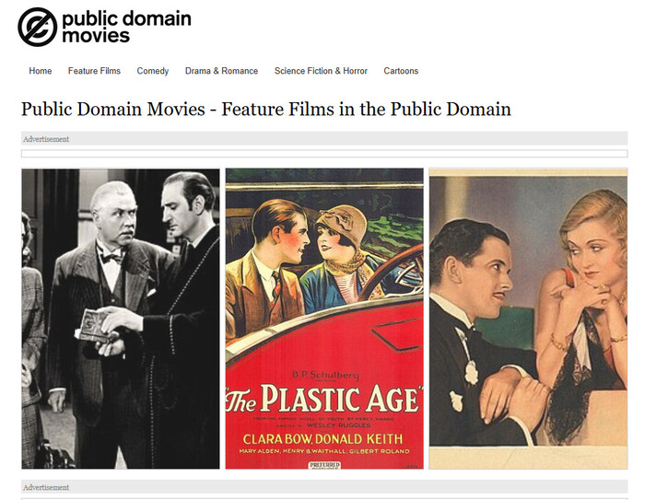Viewport: 645px width, 500px height.
Task: Go to the Feature Films section
Action: tap(94, 71)
